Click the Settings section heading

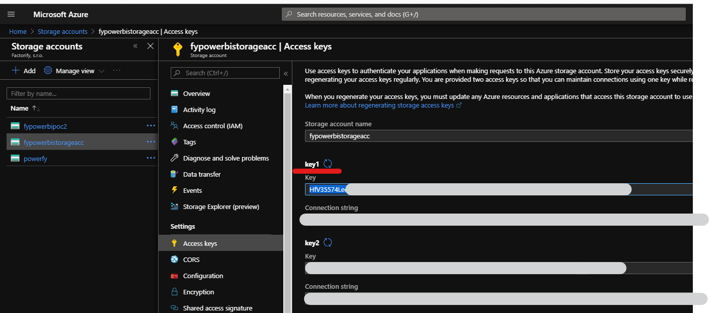tap(183, 227)
